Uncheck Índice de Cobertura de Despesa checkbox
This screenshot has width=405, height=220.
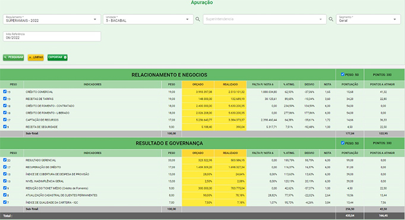pyautogui.click(x=5, y=174)
